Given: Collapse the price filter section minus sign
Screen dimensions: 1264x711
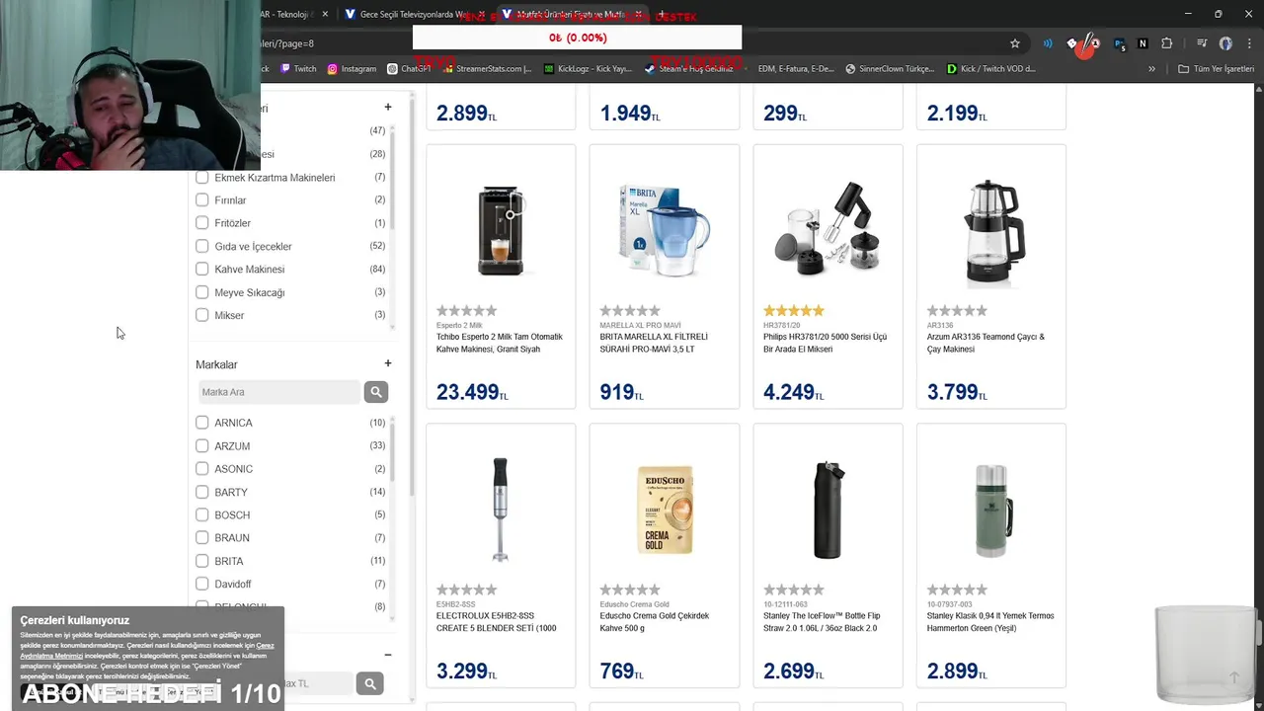Looking at the screenshot, I should coord(388,655).
